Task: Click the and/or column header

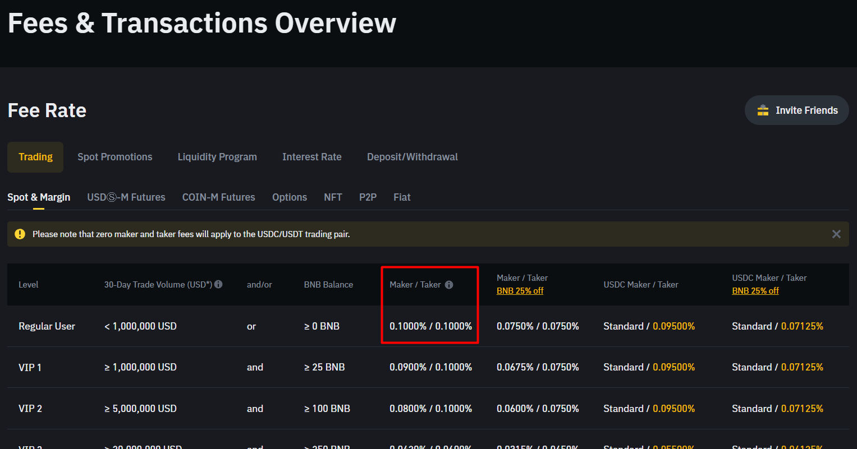Action: (259, 285)
